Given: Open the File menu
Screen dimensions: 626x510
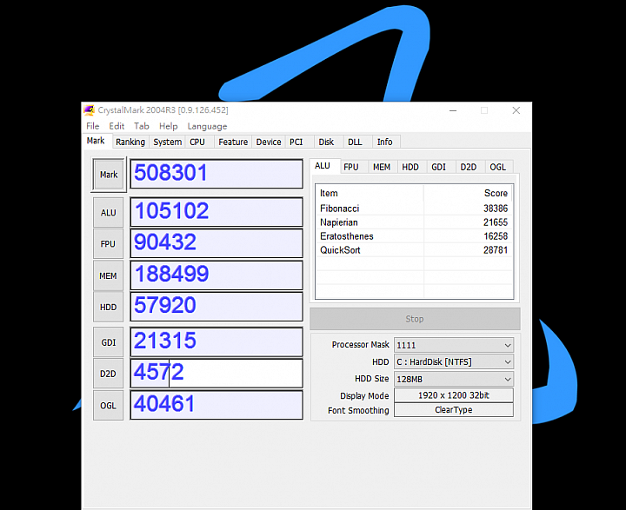Looking at the screenshot, I should click(x=93, y=126).
